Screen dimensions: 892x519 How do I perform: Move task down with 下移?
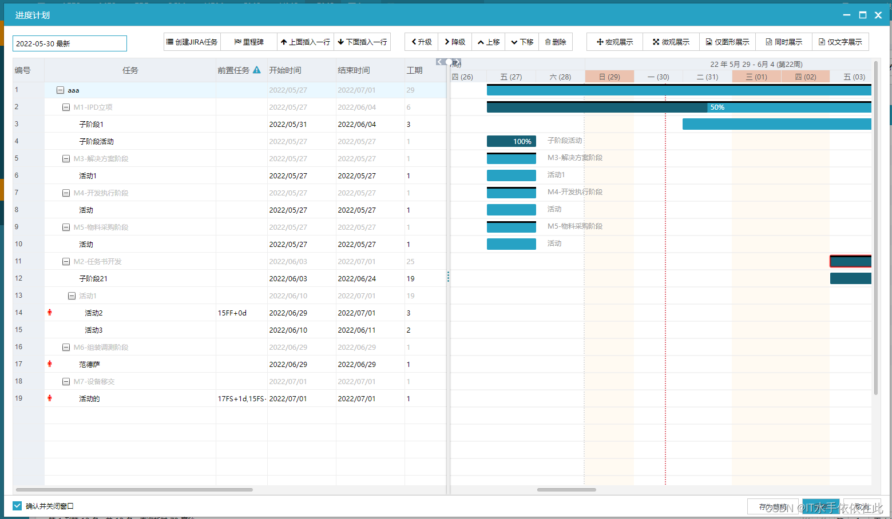click(522, 42)
